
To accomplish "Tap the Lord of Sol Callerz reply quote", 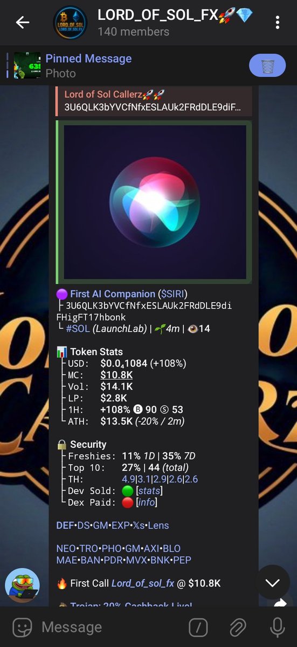I will [x=154, y=101].
